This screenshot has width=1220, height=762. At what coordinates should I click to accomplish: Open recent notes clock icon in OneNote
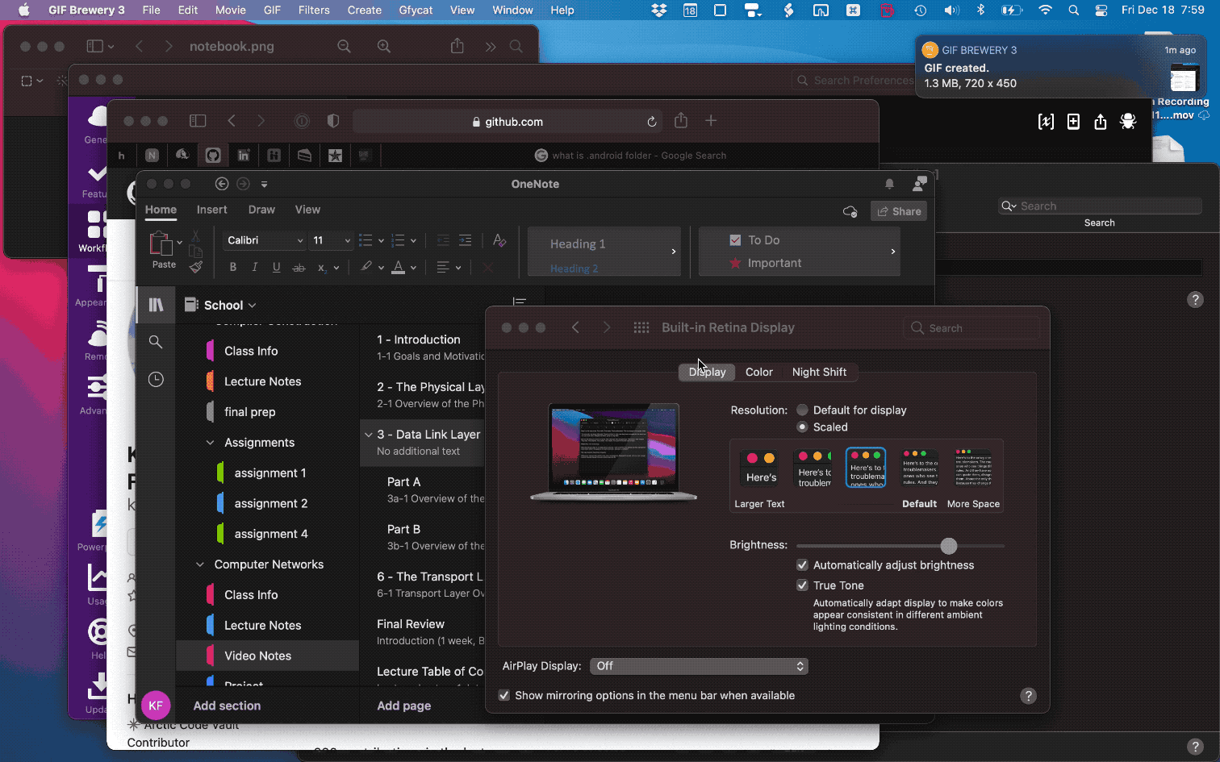point(156,379)
